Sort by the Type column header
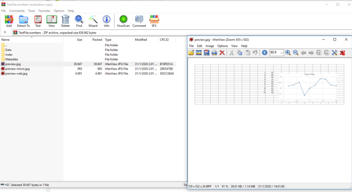This screenshot has width=352, height=192. point(118,40)
